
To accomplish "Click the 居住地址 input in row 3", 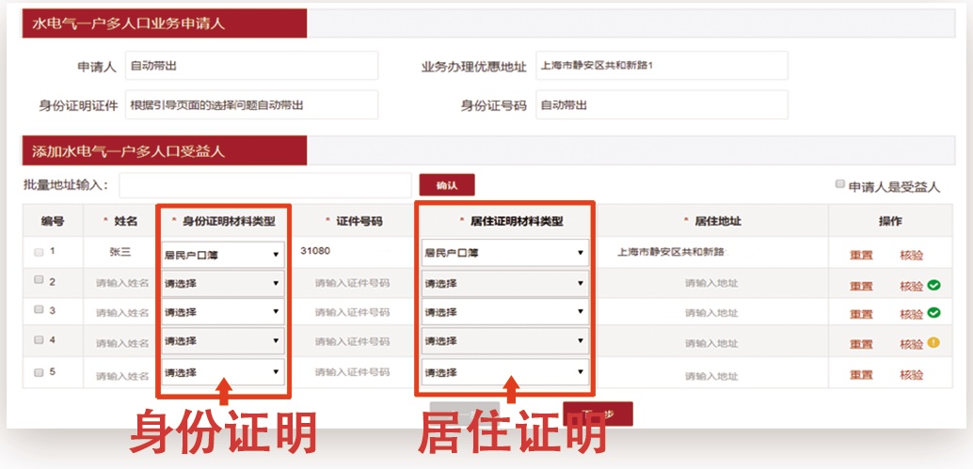I will pyautogui.click(x=710, y=313).
